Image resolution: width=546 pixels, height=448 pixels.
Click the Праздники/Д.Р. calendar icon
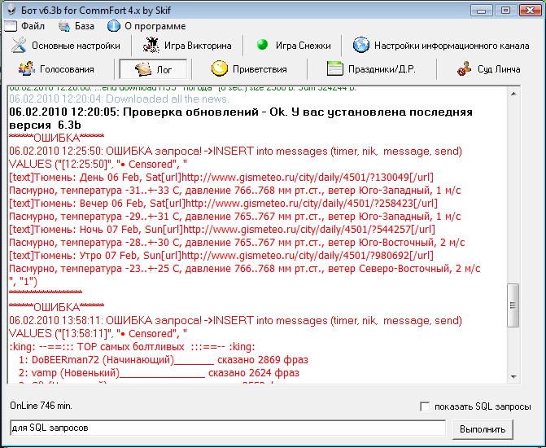pos(334,69)
